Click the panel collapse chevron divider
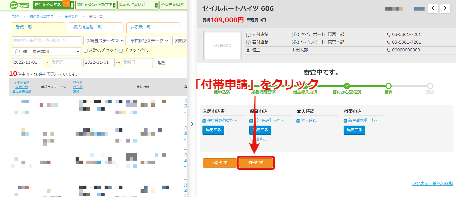456x197 pixels. pos(192,124)
